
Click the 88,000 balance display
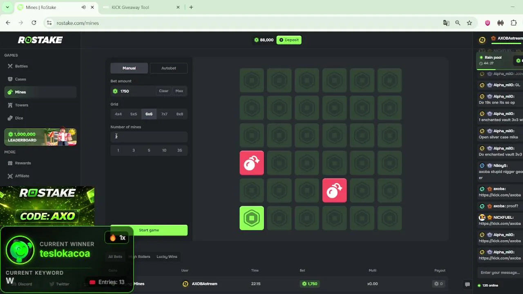pyautogui.click(x=264, y=40)
